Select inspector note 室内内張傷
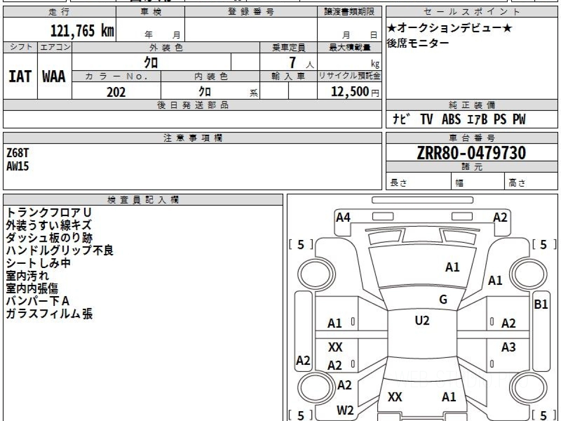 (32, 288)
